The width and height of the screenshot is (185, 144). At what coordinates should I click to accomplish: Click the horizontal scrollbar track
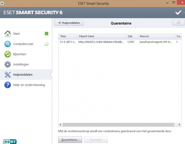click(x=118, y=124)
